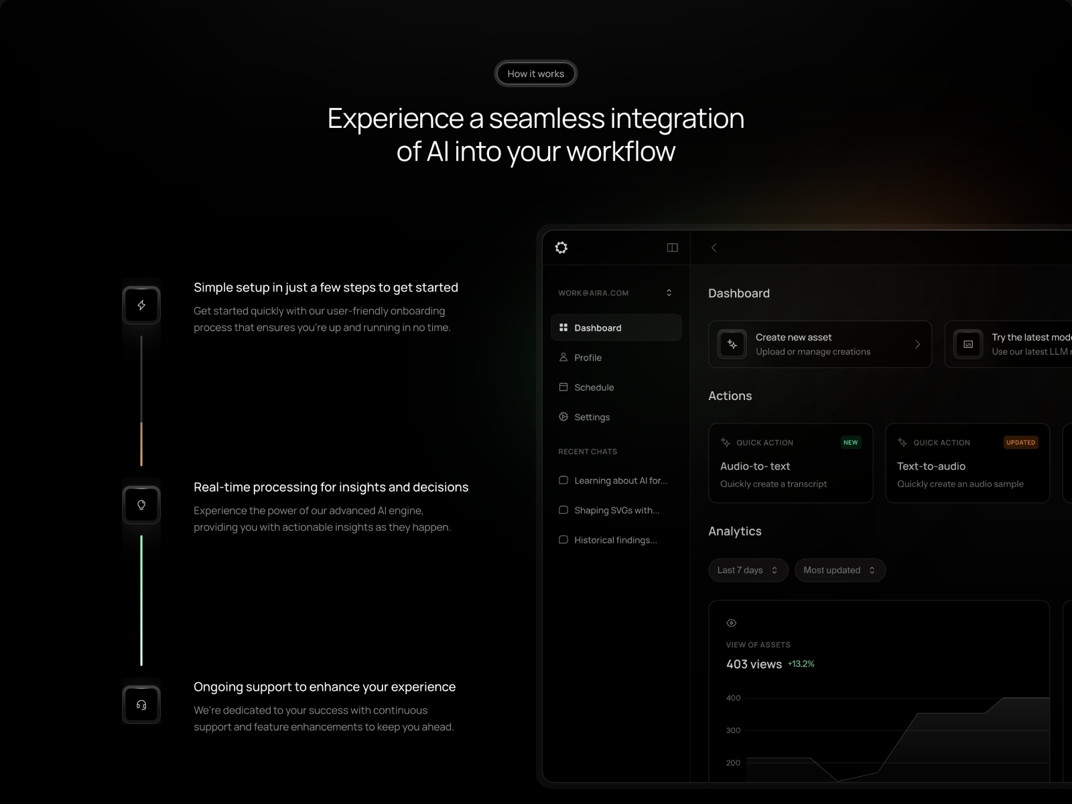Click the back arrow above Dashboard
The image size is (1072, 804).
[714, 247]
